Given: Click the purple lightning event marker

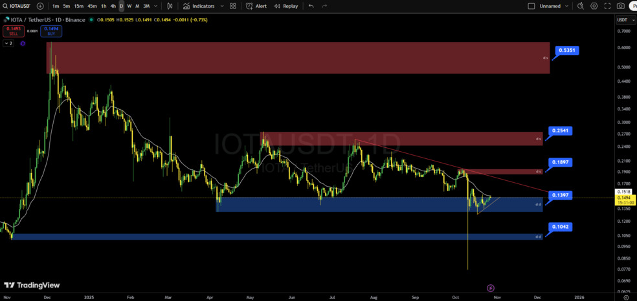Looking at the screenshot, I should click(490, 288).
